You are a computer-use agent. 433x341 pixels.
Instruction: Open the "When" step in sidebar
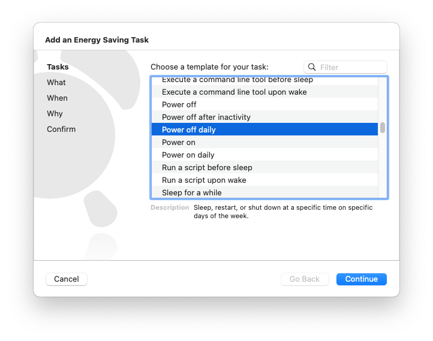(57, 98)
